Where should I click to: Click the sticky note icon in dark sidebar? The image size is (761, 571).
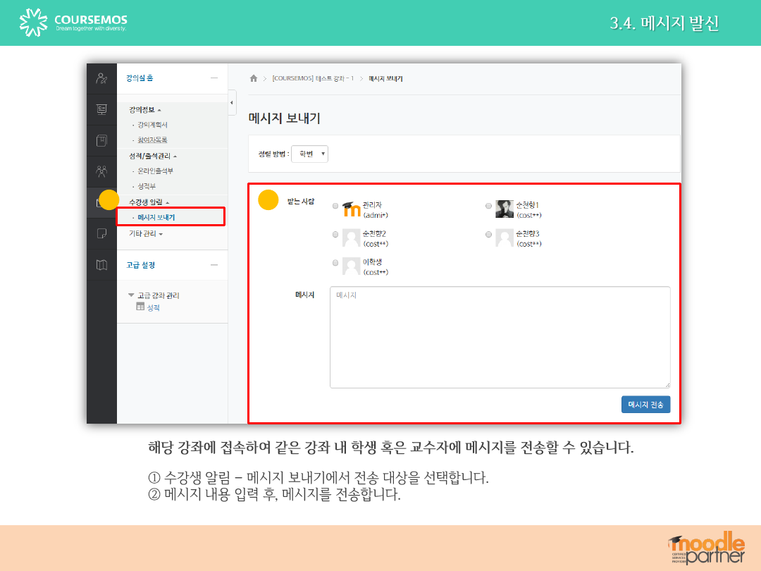coord(101,233)
